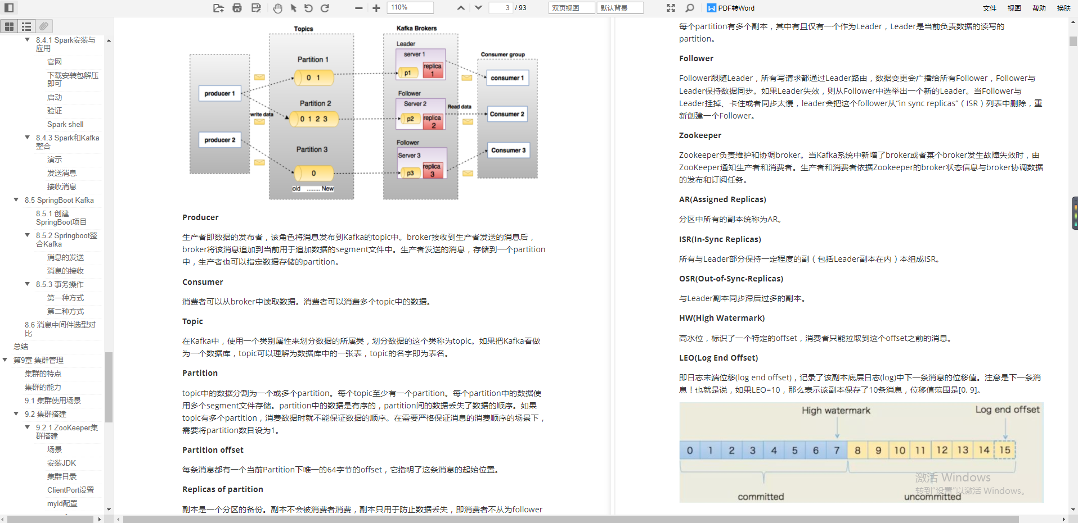This screenshot has height=523, width=1078.
Task: Select the arrow selection tool
Action: tap(293, 8)
